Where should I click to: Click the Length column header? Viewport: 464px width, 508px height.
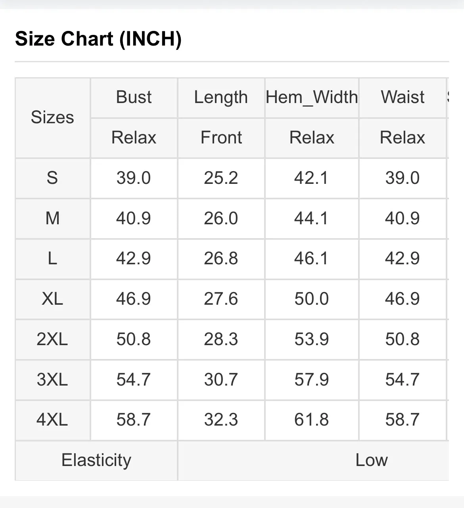[221, 98]
